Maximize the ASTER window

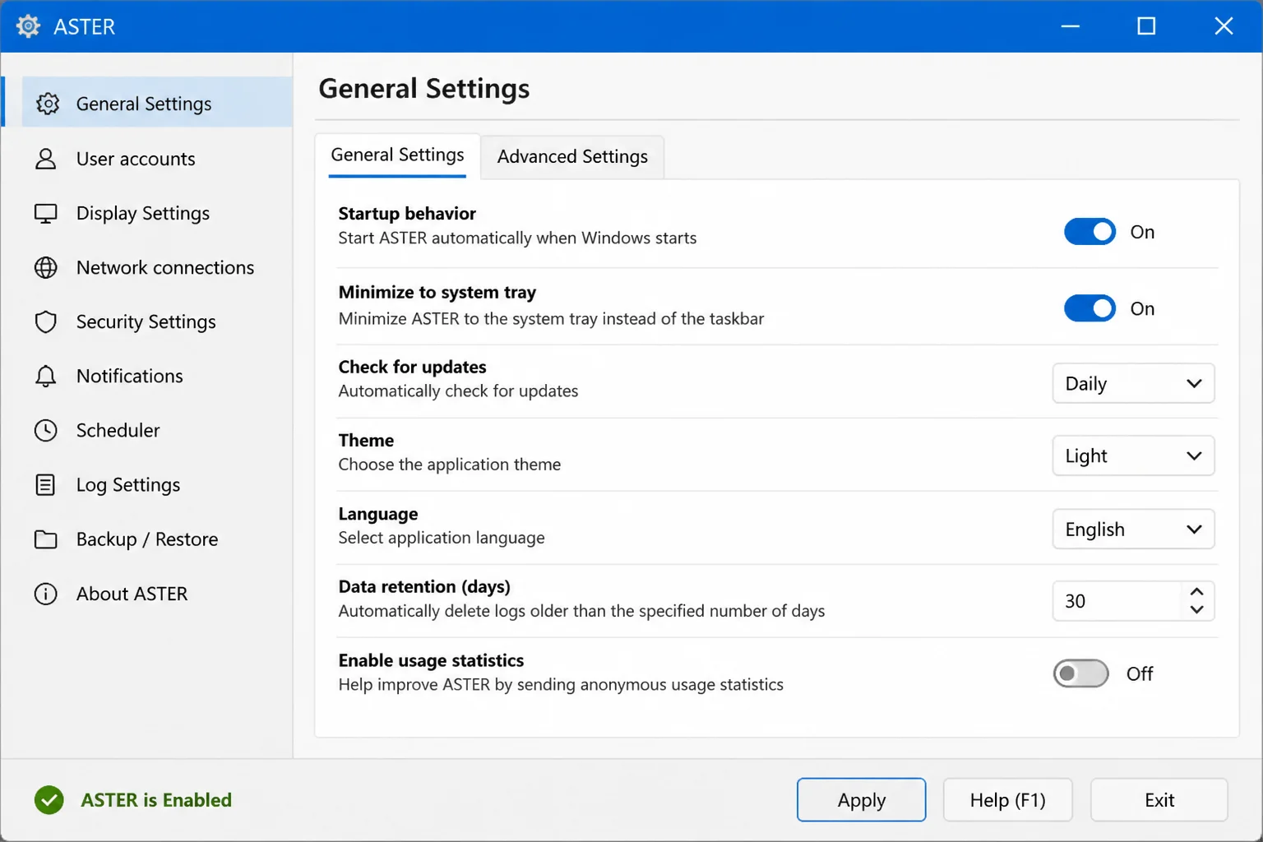[x=1146, y=26]
